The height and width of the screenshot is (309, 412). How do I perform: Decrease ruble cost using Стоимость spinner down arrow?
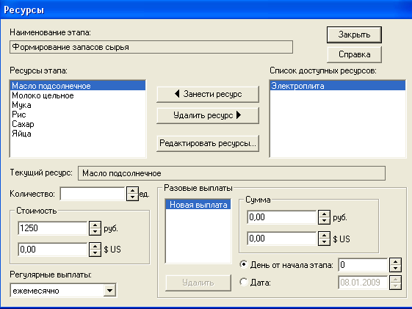[x=95, y=231]
